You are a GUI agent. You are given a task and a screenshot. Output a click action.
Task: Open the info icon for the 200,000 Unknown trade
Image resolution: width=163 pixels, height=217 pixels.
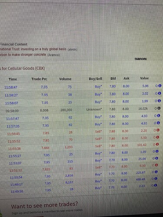159,108
